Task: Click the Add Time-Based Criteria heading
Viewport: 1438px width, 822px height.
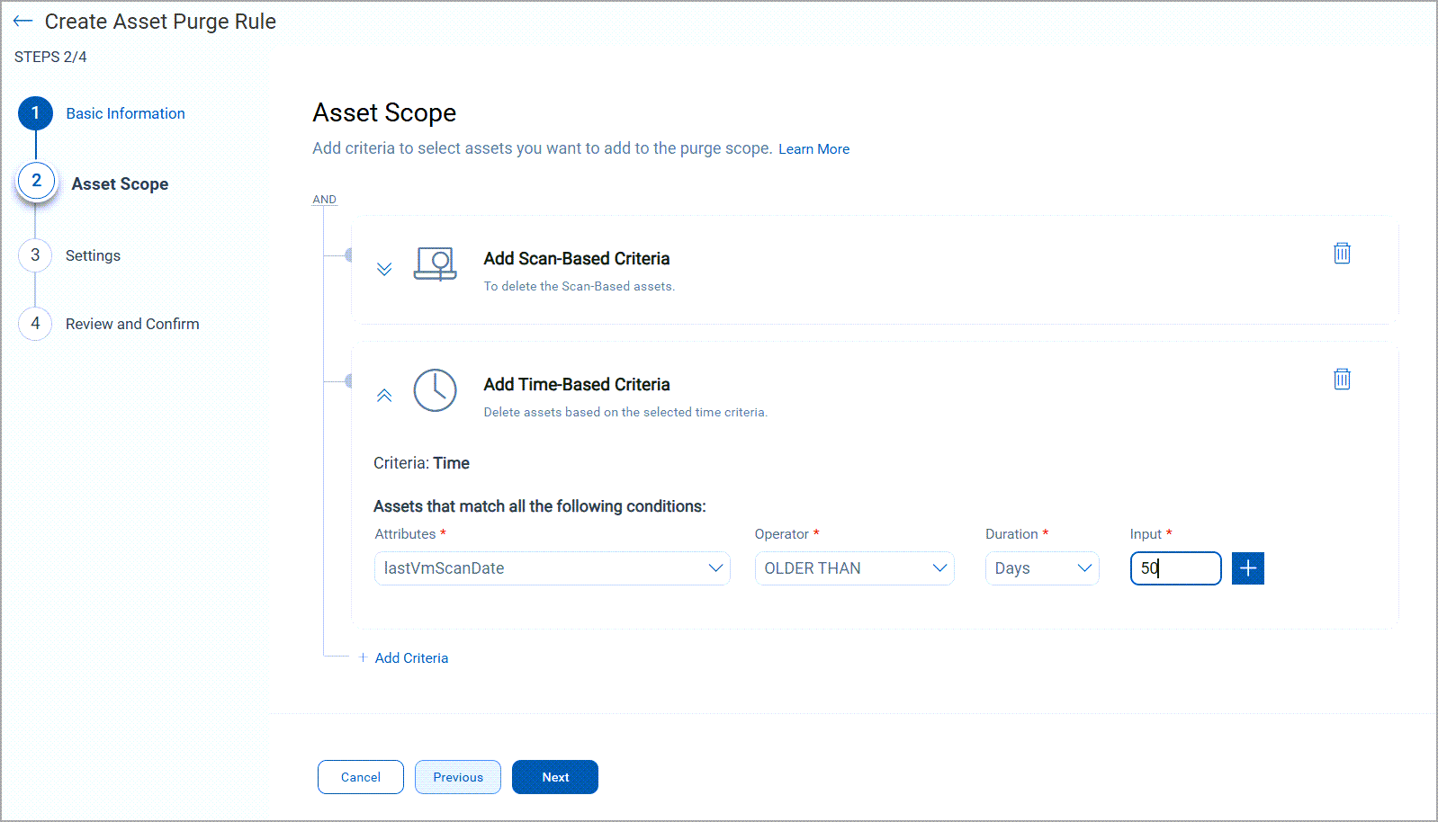Action: [x=577, y=385]
